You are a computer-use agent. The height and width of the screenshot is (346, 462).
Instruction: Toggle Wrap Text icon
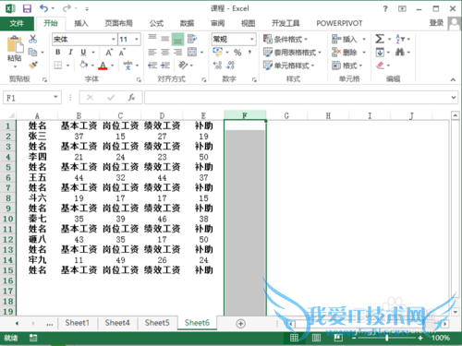tap(192, 39)
